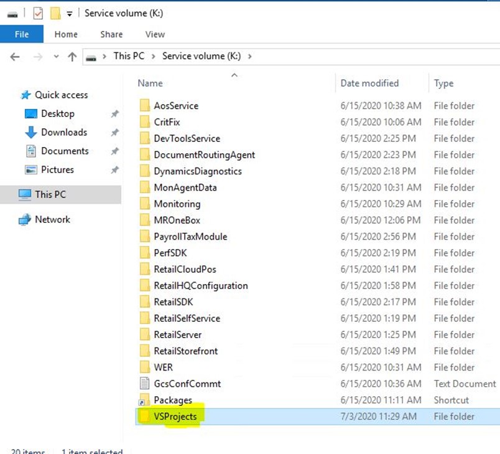Select the Monitoring folder name
This screenshot has height=454, width=500.
[x=177, y=204]
